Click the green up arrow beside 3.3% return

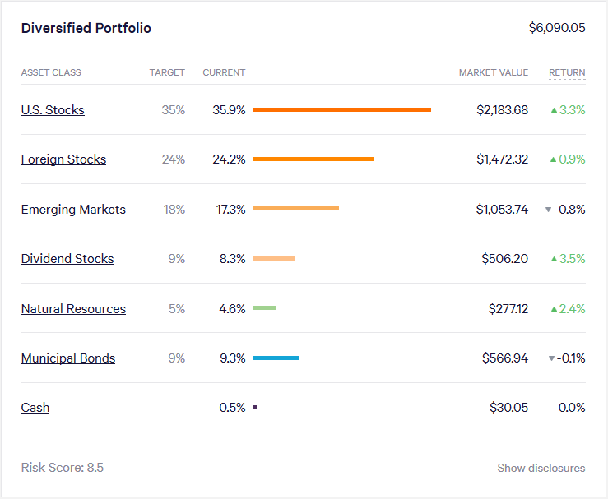pos(554,109)
